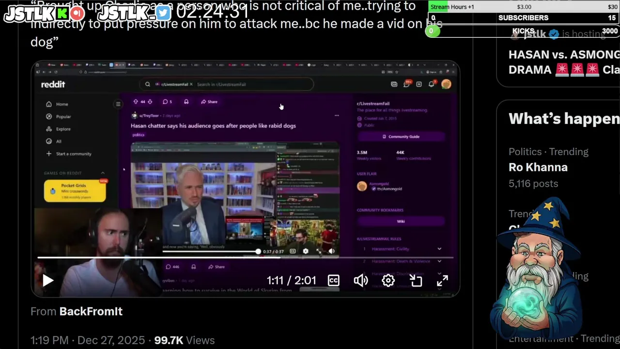Collapse the Games on Reddit section
The width and height of the screenshot is (620, 349).
pyautogui.click(x=103, y=173)
